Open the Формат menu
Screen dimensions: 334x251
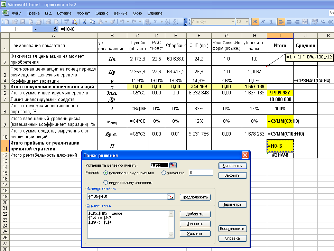(83, 13)
